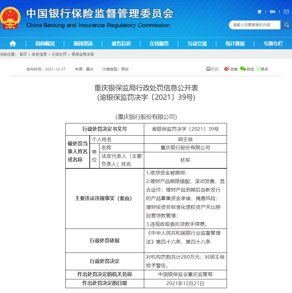Viewport: 292px width, 293px height.
Task: Click the publish date 2021-12-27
Action: (55, 69)
